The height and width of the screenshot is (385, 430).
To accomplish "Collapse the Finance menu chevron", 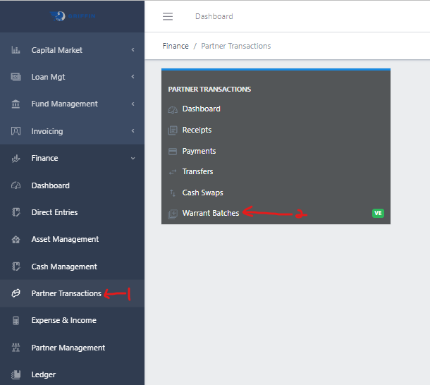I will pyautogui.click(x=133, y=159).
